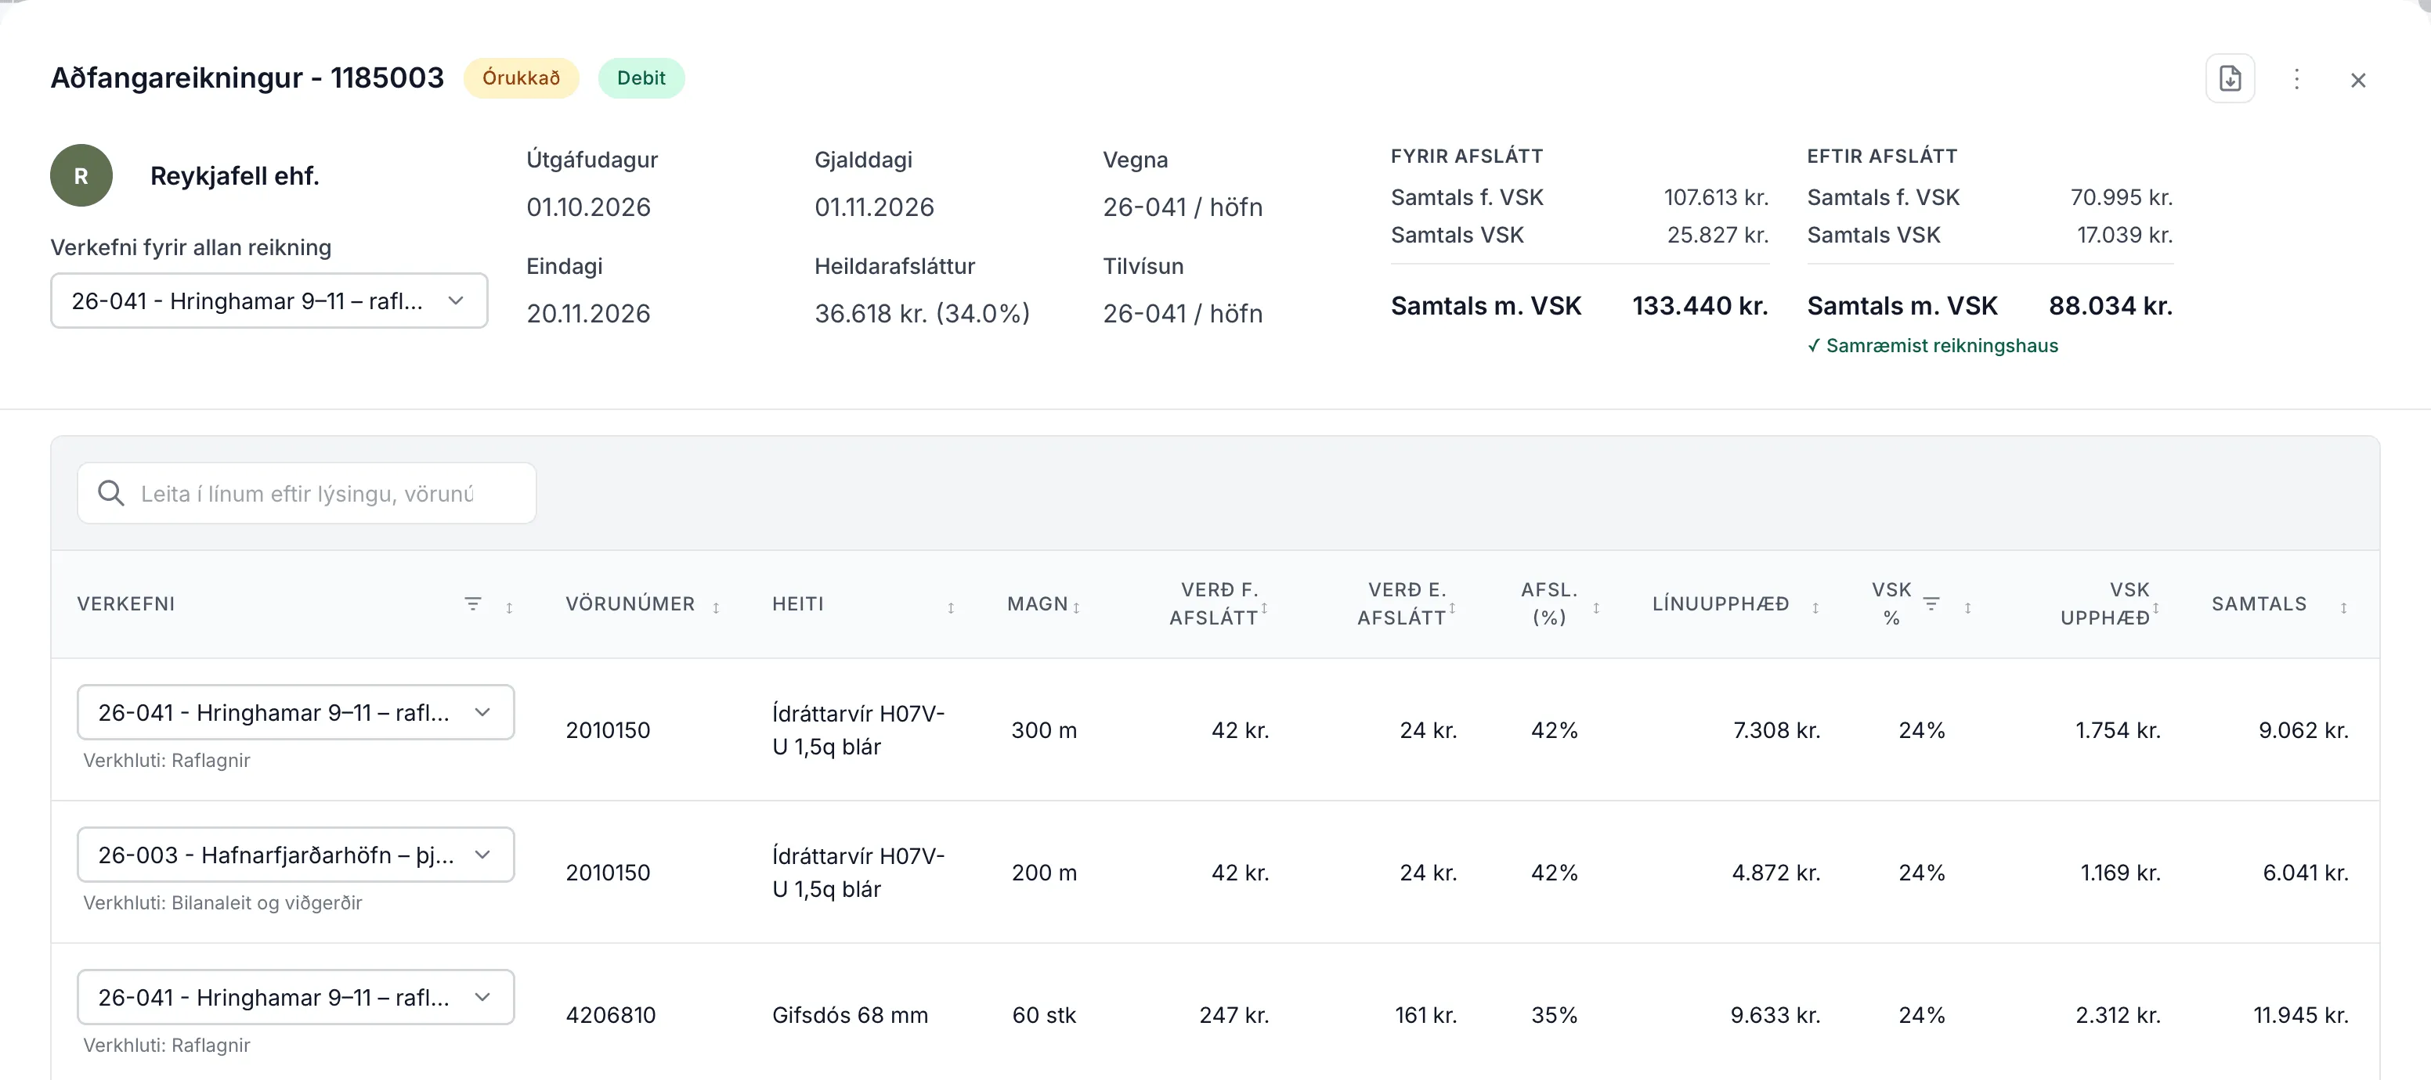This screenshot has height=1080, width=2431.
Task: Select the 36.618 kr. (34.0%) discount value
Action: pyautogui.click(x=922, y=313)
